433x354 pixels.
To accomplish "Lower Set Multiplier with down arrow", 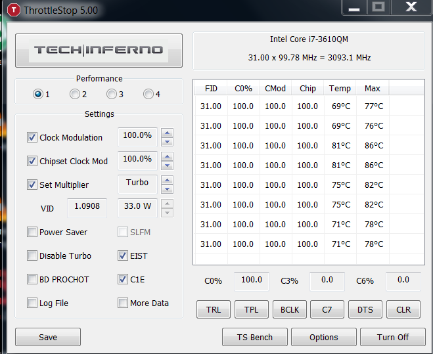I will (x=167, y=189).
